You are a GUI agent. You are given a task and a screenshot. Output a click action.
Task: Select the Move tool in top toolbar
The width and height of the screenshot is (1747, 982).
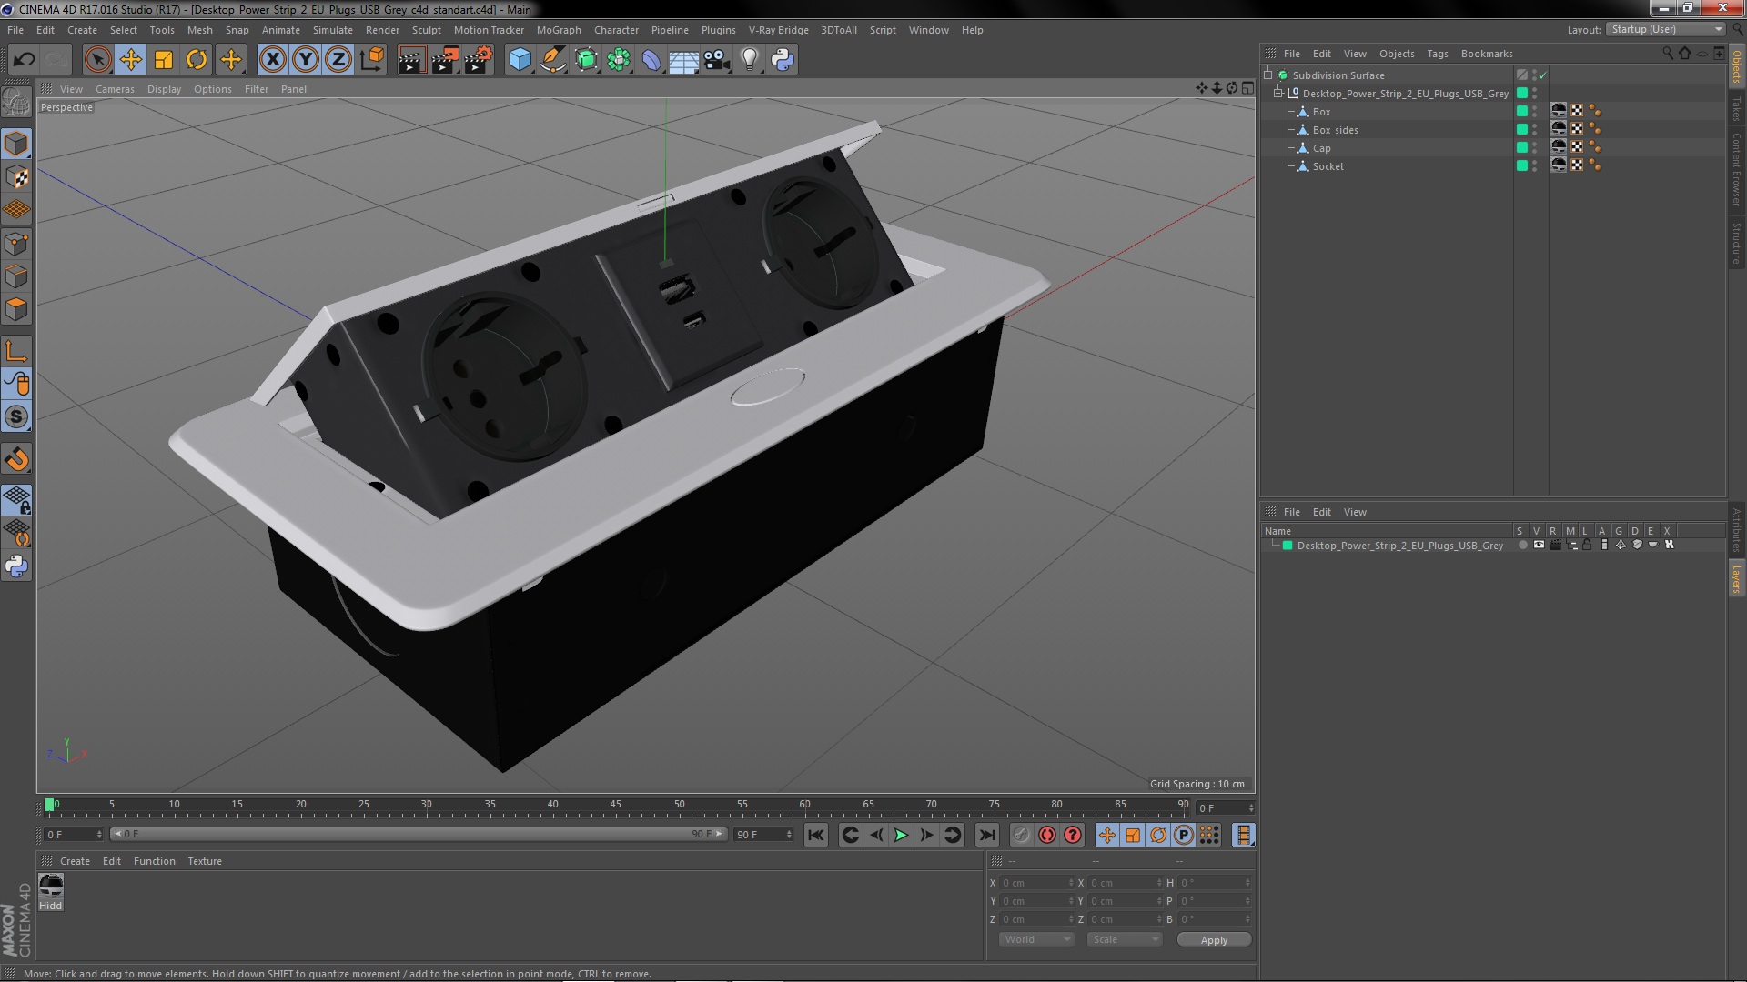click(x=130, y=60)
